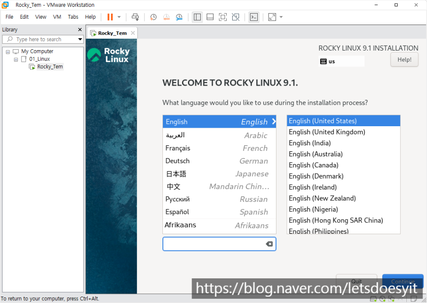This screenshot has height=303, width=427.
Task: Select Deutsch German language
Action: point(219,161)
